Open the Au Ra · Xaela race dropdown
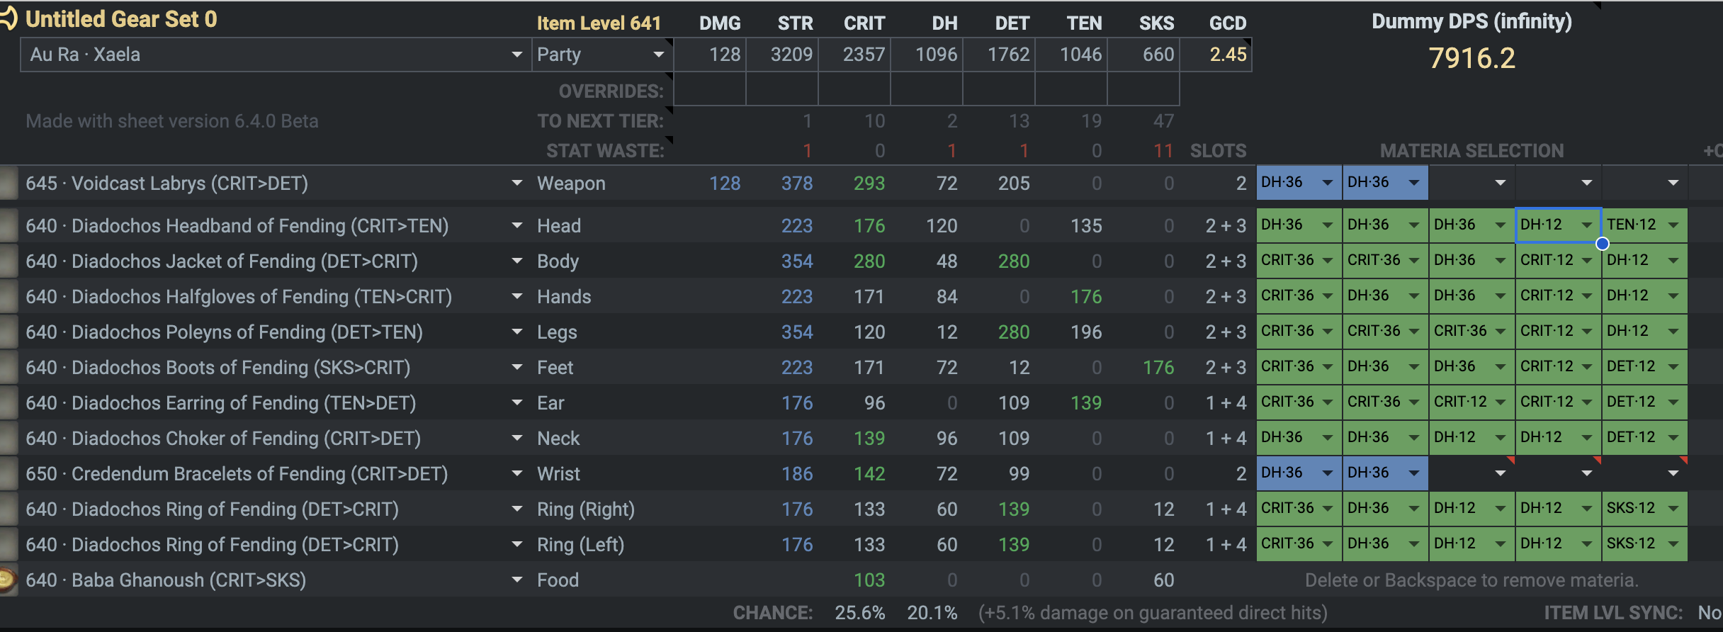1723x632 pixels. click(x=516, y=55)
